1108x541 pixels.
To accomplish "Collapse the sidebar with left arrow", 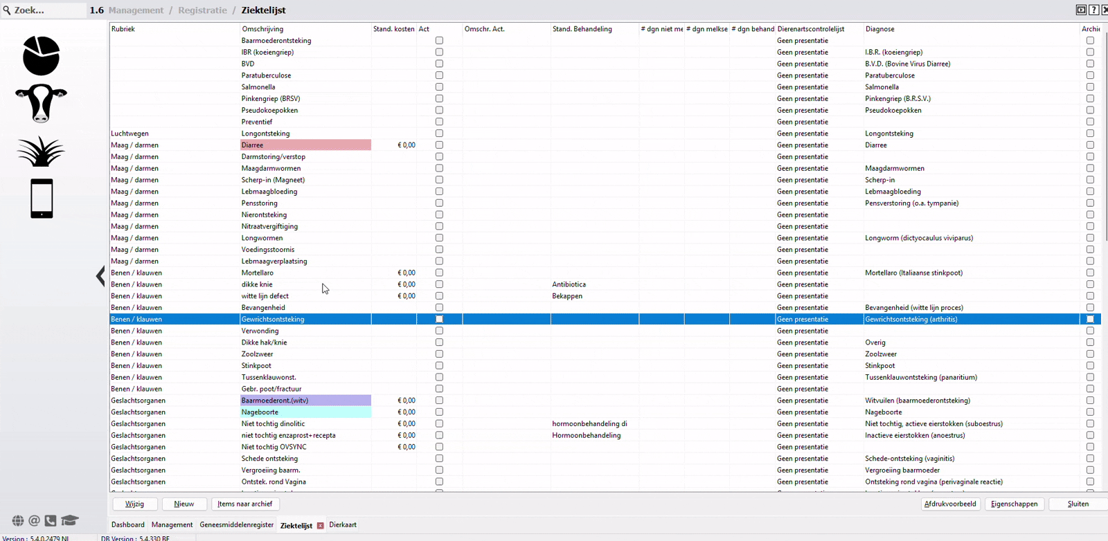I will (x=100, y=276).
